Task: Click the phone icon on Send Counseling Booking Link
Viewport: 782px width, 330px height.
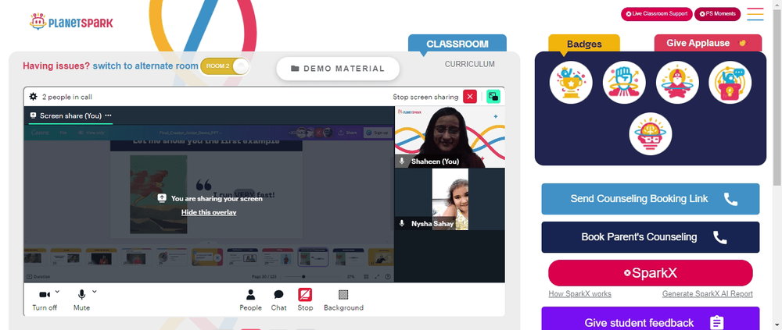Action: click(x=730, y=199)
